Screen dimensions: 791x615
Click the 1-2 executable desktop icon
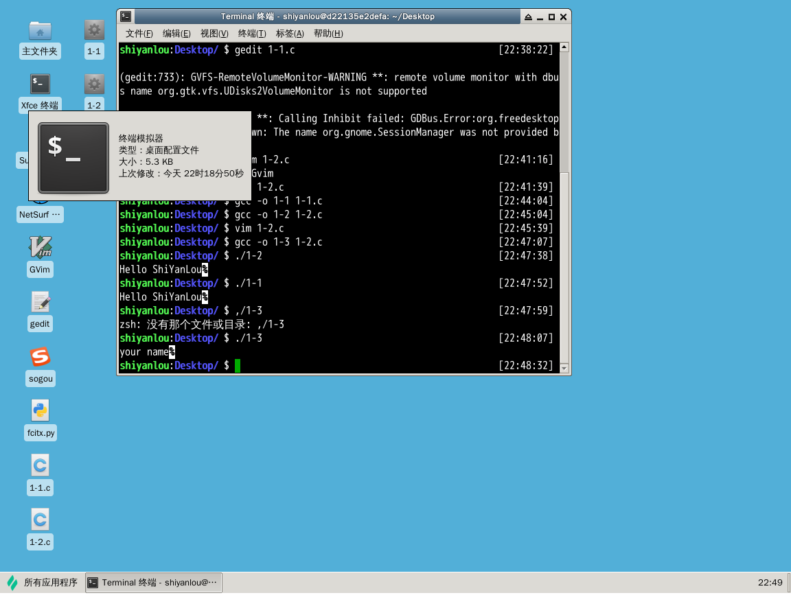click(94, 84)
